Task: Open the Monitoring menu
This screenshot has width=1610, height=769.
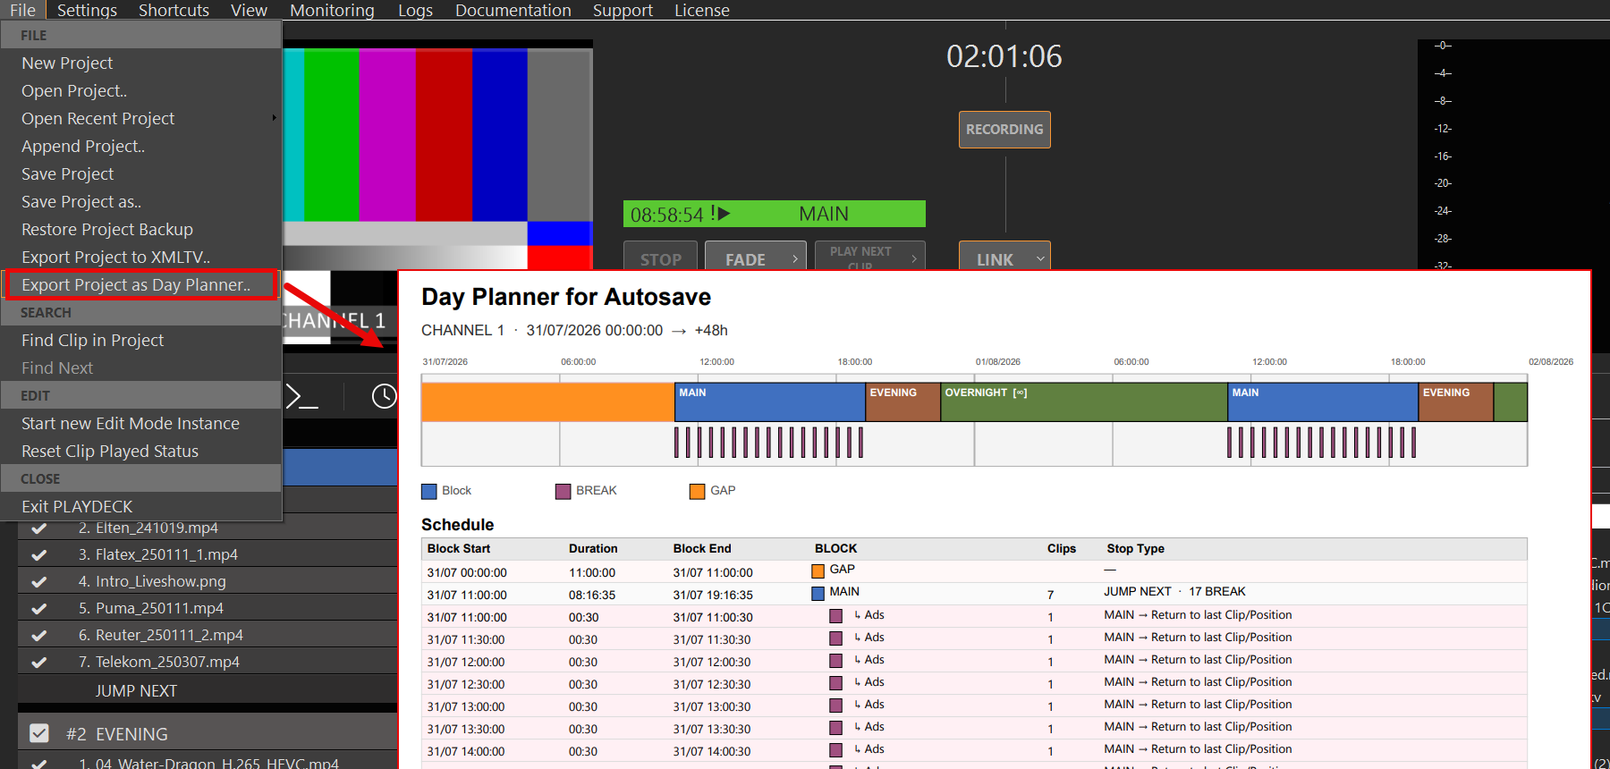Action: tap(332, 10)
